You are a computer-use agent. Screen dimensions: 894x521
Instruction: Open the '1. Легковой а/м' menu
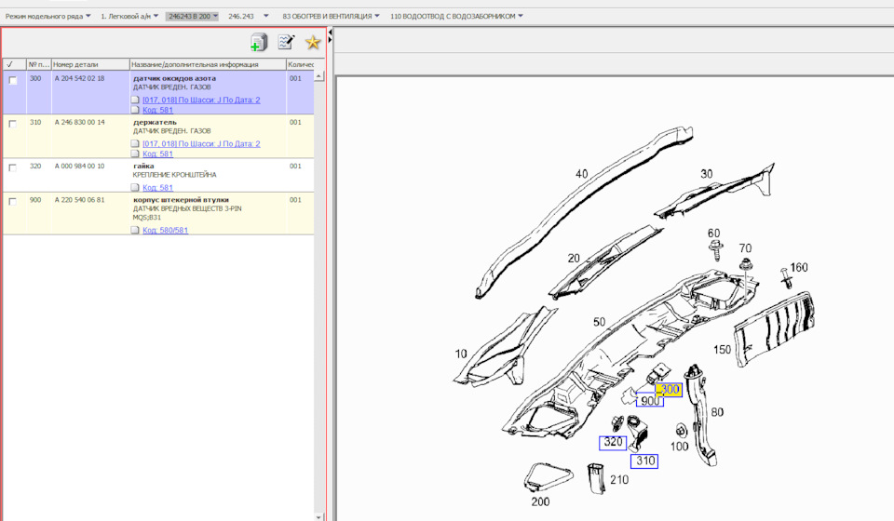pos(130,16)
